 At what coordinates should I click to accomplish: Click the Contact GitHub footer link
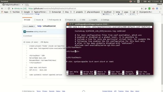point(107,91)
